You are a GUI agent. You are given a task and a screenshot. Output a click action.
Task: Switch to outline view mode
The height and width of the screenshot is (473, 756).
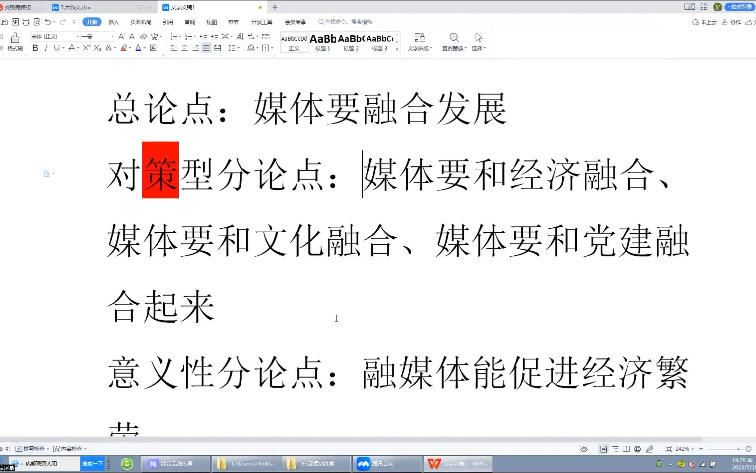tap(615, 449)
